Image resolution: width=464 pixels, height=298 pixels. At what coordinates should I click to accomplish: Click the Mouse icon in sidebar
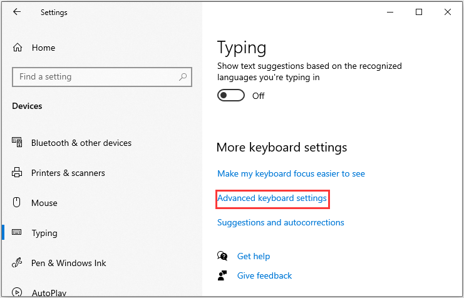17,203
